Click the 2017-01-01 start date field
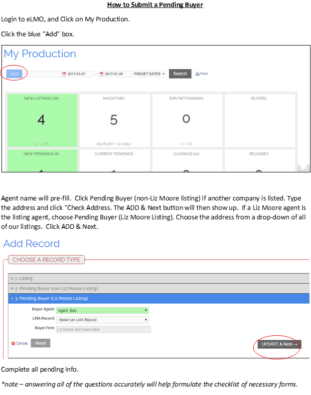The height and width of the screenshot is (395, 311). 80,74
